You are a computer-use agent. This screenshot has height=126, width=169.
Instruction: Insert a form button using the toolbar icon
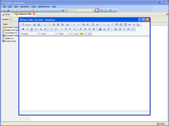click(x=130, y=24)
